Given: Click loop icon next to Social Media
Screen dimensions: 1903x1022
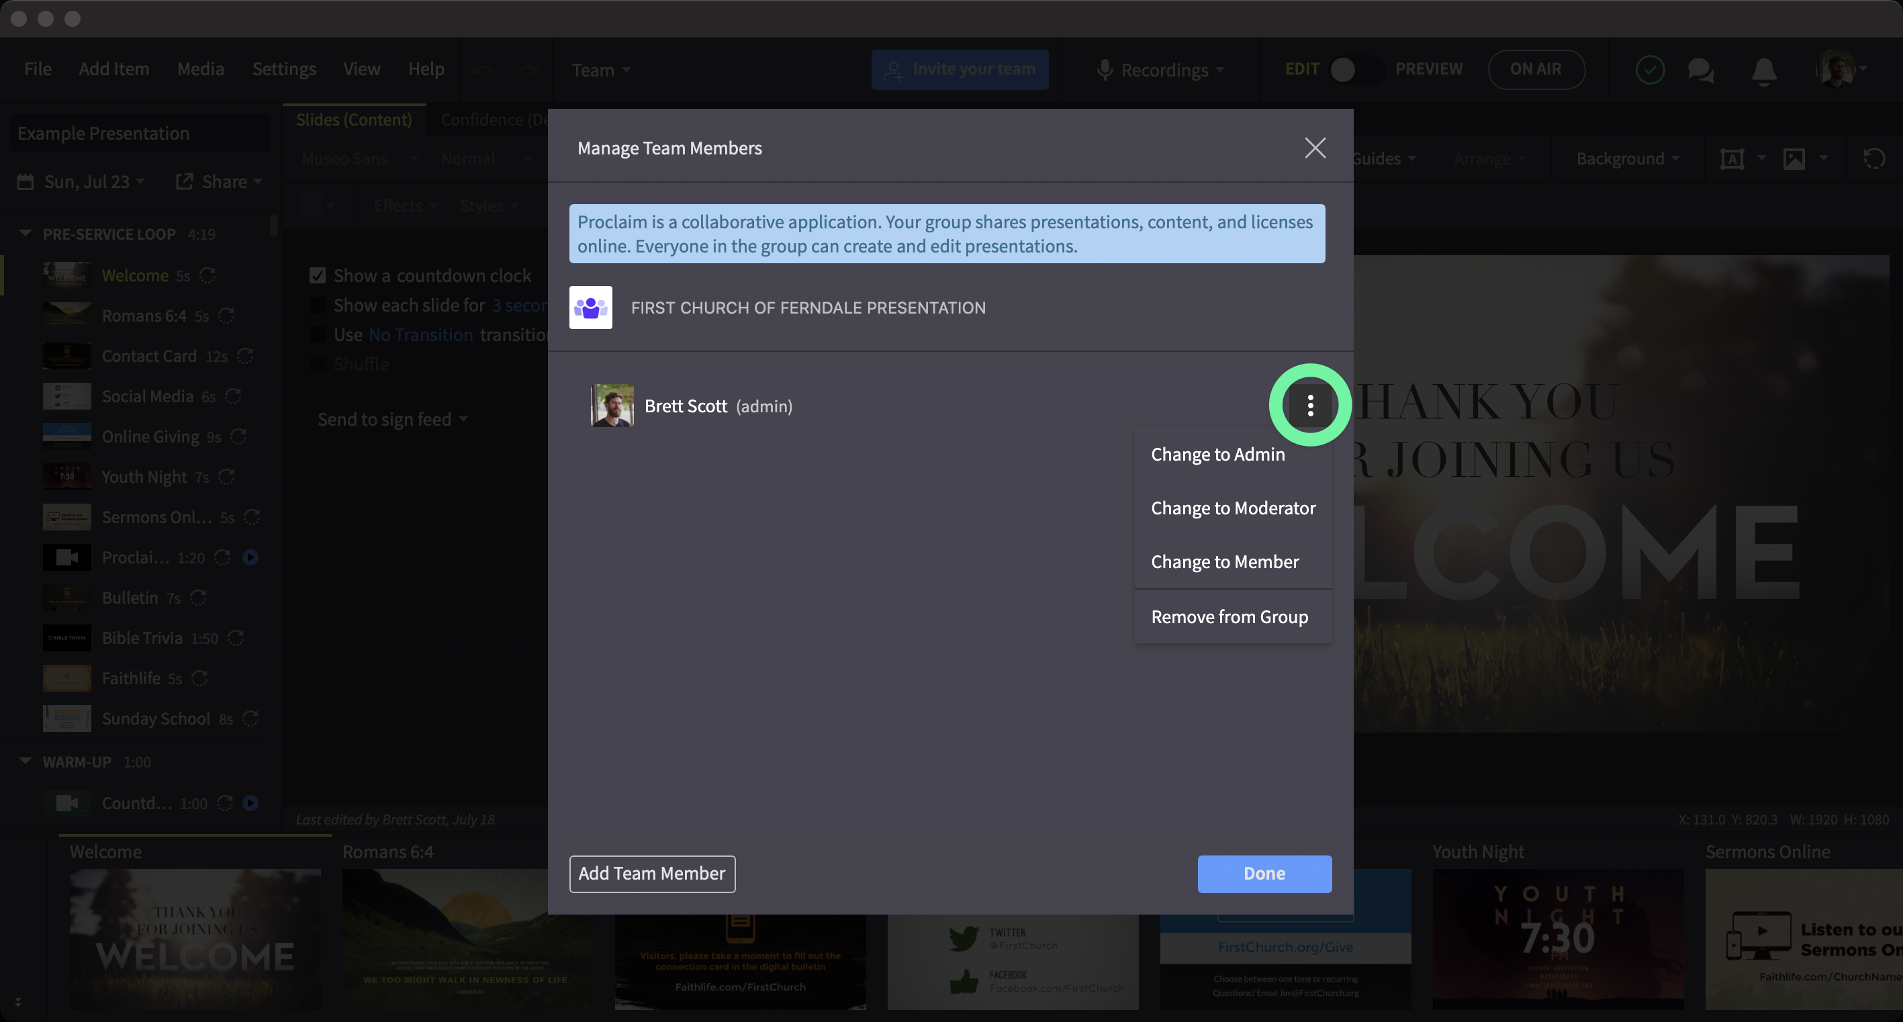Looking at the screenshot, I should point(233,396).
